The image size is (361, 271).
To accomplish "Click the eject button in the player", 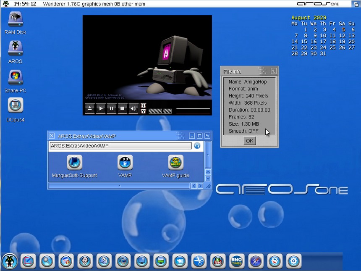I will pos(90,108).
